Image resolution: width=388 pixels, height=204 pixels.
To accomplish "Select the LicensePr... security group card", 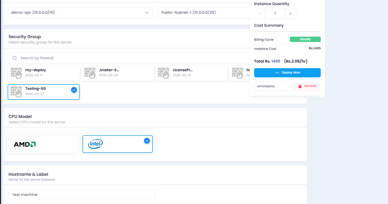I will coord(191,73).
